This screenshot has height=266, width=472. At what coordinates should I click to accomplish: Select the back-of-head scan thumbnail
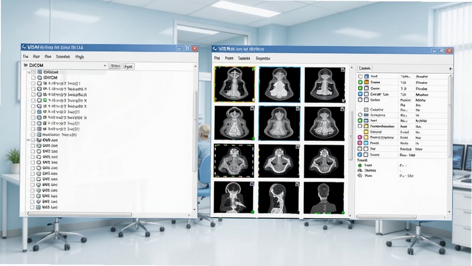click(x=324, y=198)
